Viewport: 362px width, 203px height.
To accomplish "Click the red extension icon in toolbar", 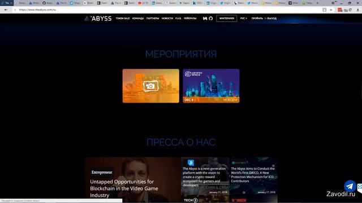I will pyautogui.click(x=339, y=10).
